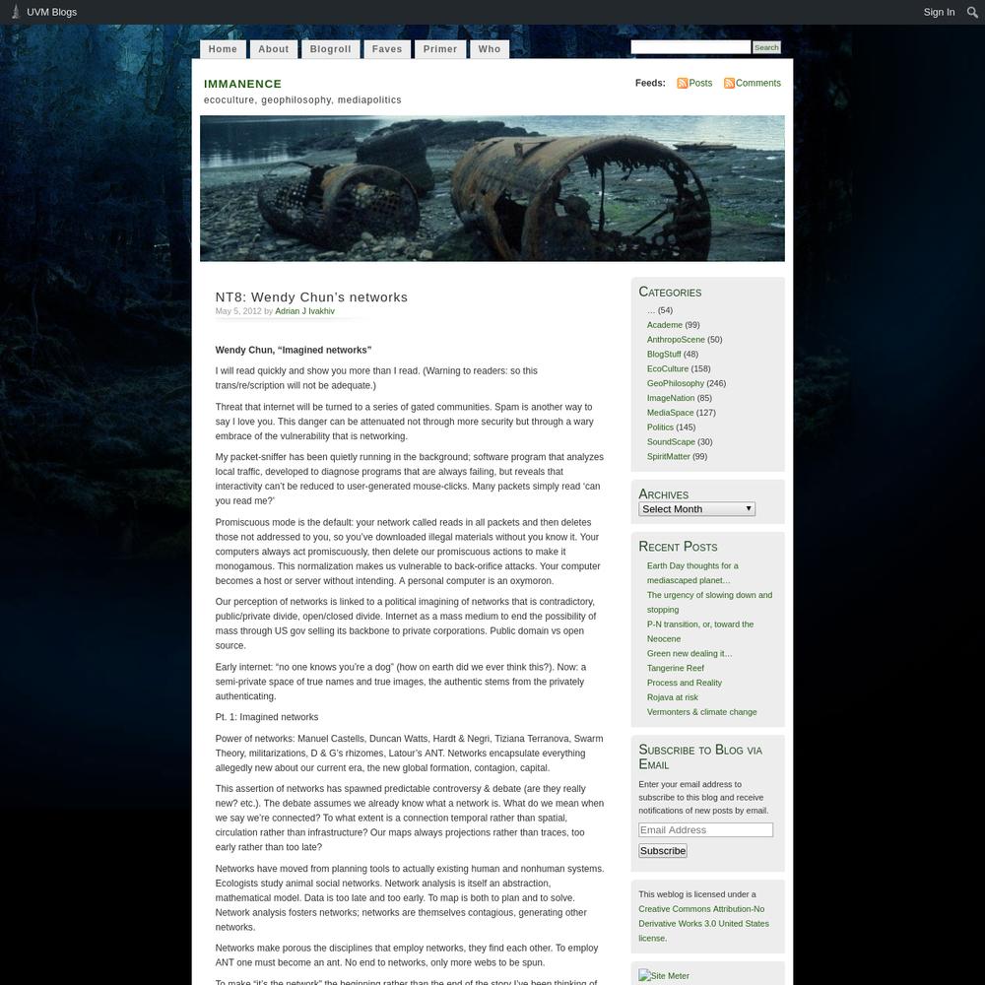Open the SoundScape category
This screenshot has height=985, width=985.
tap(671, 441)
